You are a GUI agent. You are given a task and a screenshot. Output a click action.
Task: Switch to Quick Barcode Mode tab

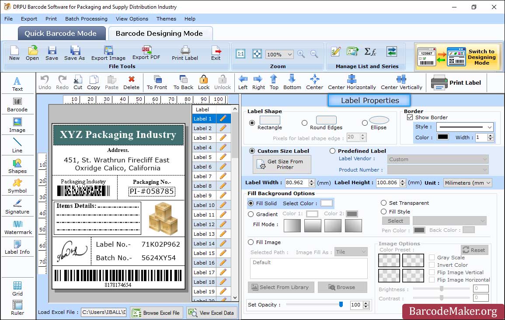(61, 34)
